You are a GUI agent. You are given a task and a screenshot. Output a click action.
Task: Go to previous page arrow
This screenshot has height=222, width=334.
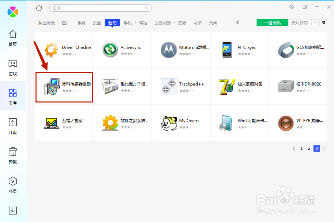tap(294, 148)
